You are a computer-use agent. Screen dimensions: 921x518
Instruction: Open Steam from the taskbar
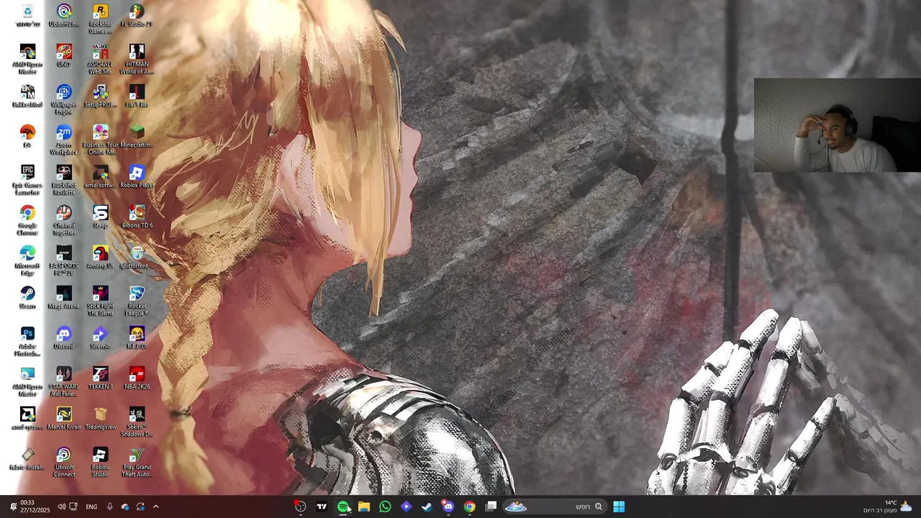click(427, 506)
